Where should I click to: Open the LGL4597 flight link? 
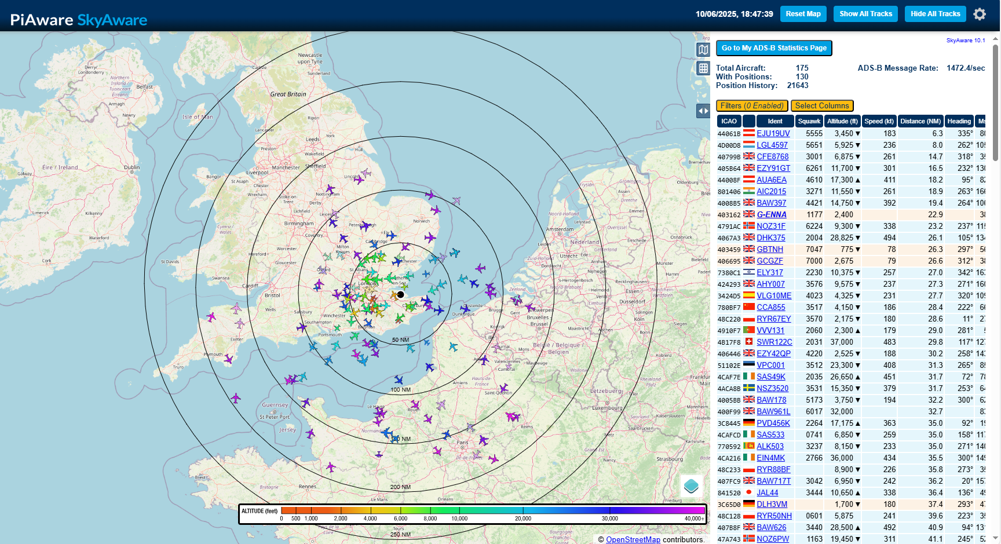coord(772,145)
